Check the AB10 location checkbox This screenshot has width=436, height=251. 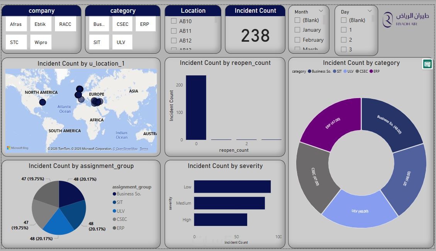[174, 21]
